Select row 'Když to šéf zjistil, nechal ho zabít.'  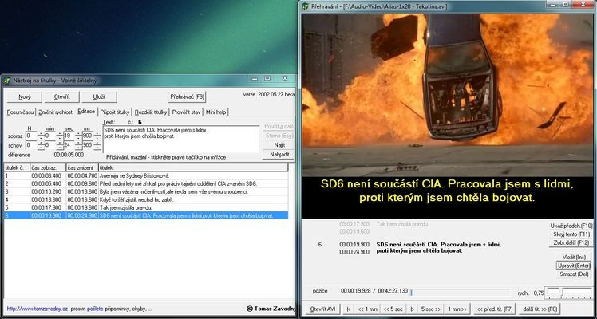point(146,199)
